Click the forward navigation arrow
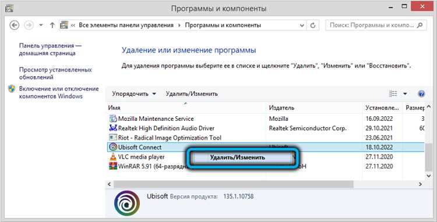This screenshot has height=222, width=437. tap(29, 26)
